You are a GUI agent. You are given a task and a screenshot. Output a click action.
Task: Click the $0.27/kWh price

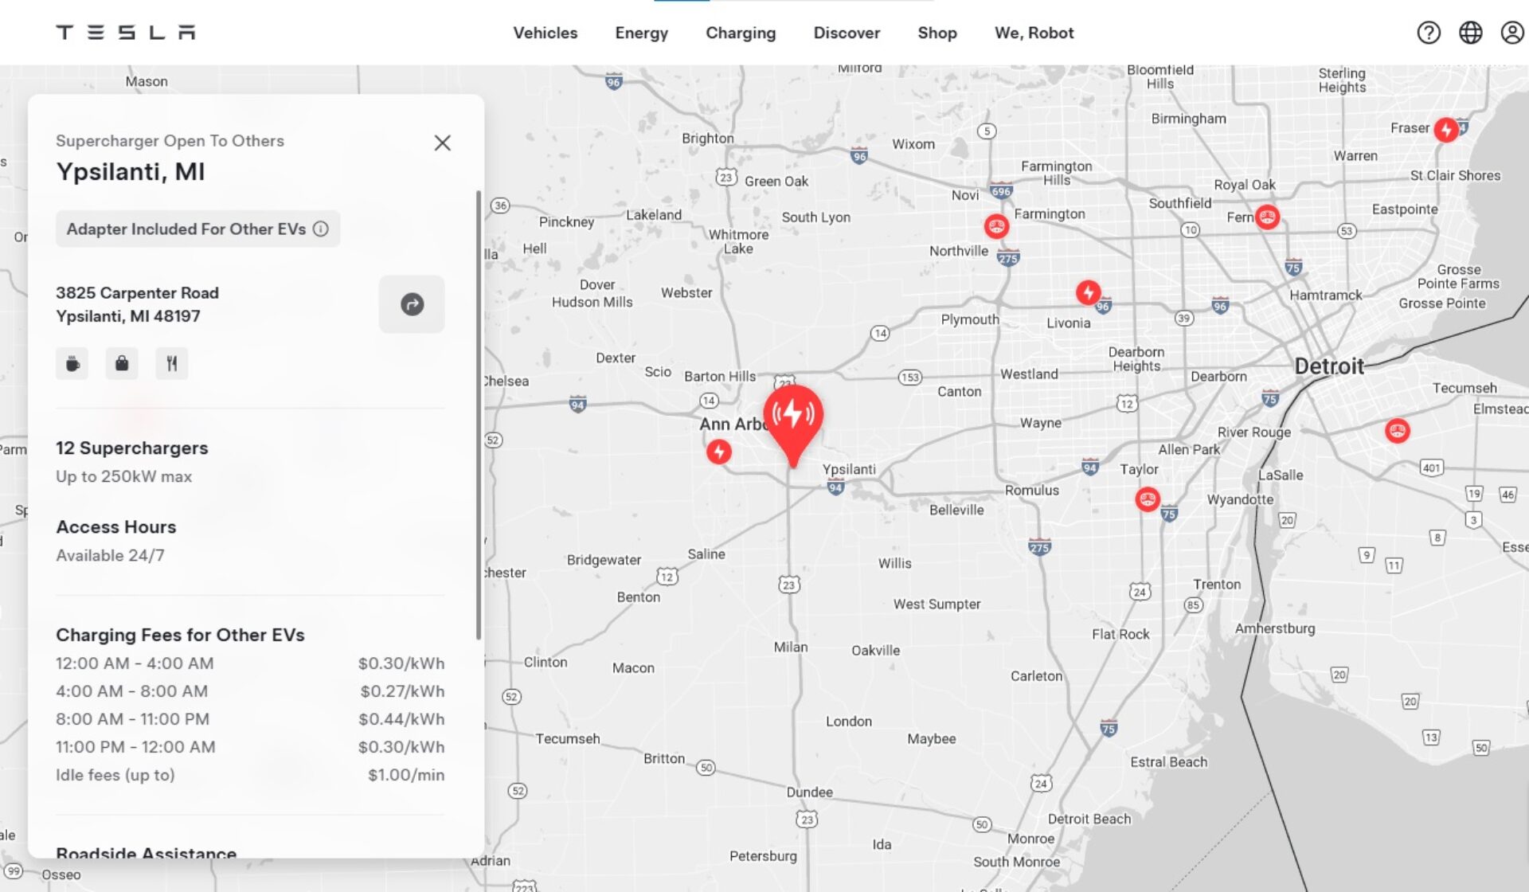coord(402,691)
